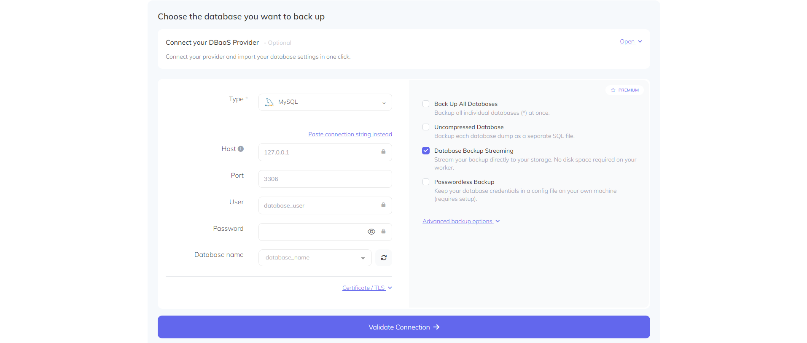The width and height of the screenshot is (807, 343).
Task: Click the lock icon in Password field
Action: (x=383, y=232)
